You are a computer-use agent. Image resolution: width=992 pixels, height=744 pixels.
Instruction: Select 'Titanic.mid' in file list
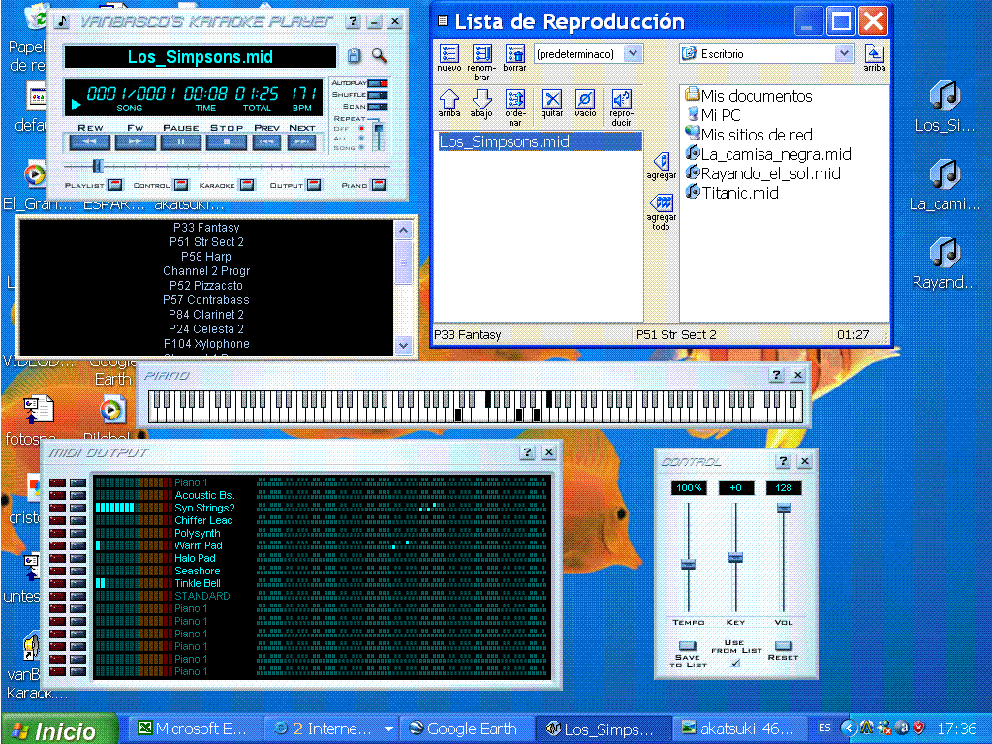[x=731, y=194]
